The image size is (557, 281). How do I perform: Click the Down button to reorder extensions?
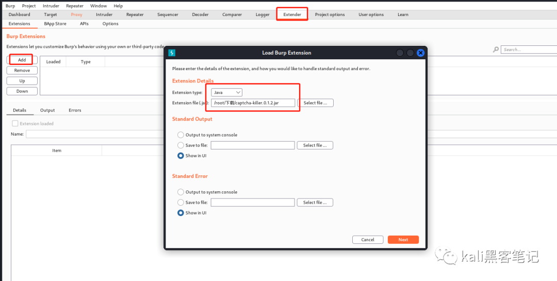coord(22,91)
